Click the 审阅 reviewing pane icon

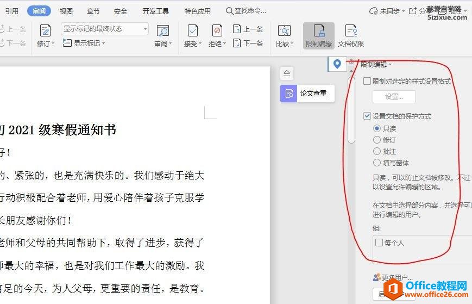coord(163,31)
